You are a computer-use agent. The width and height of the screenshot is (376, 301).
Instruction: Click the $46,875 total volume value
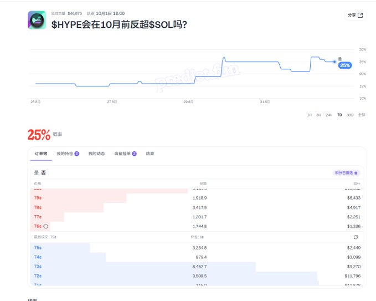point(75,13)
